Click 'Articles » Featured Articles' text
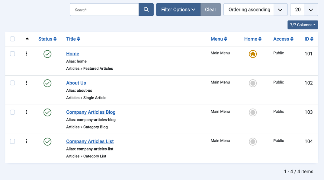This screenshot has width=324, height=180. tap(89, 68)
